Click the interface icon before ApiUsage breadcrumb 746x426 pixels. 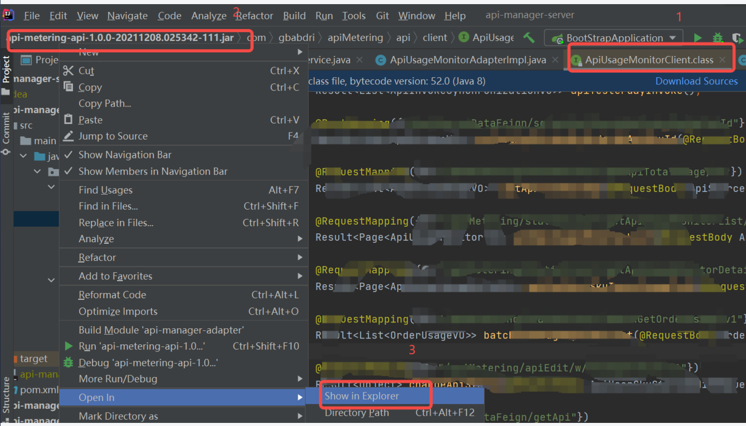click(464, 37)
